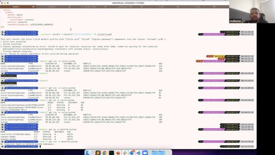Launch Visual Studio Code from the dock

tap(138, 153)
